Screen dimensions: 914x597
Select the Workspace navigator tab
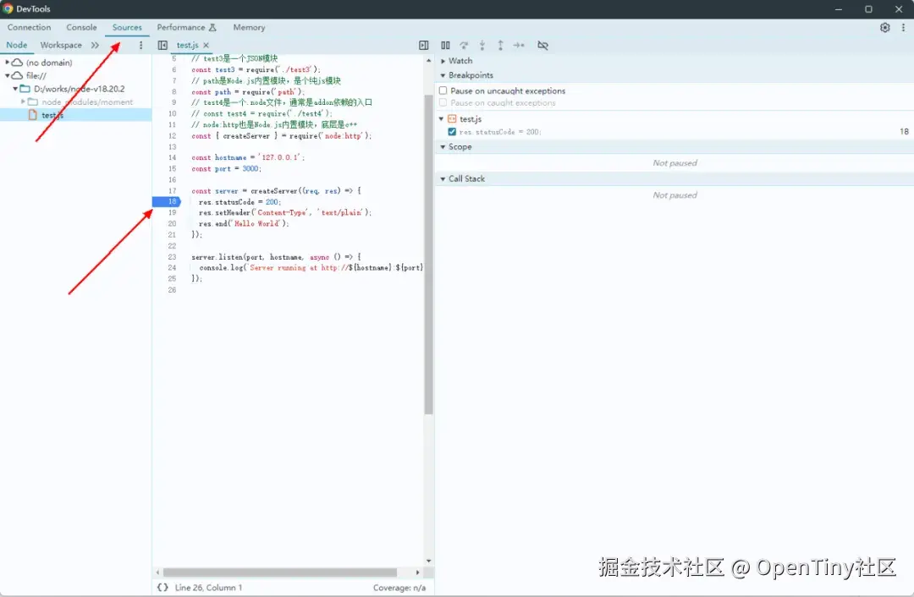61,45
